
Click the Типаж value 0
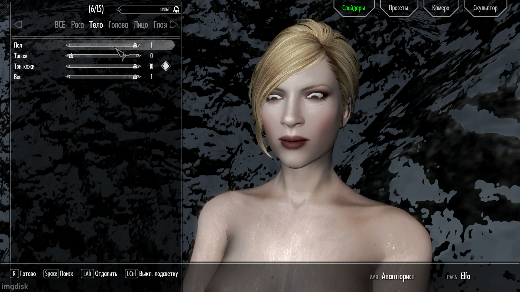(151, 56)
